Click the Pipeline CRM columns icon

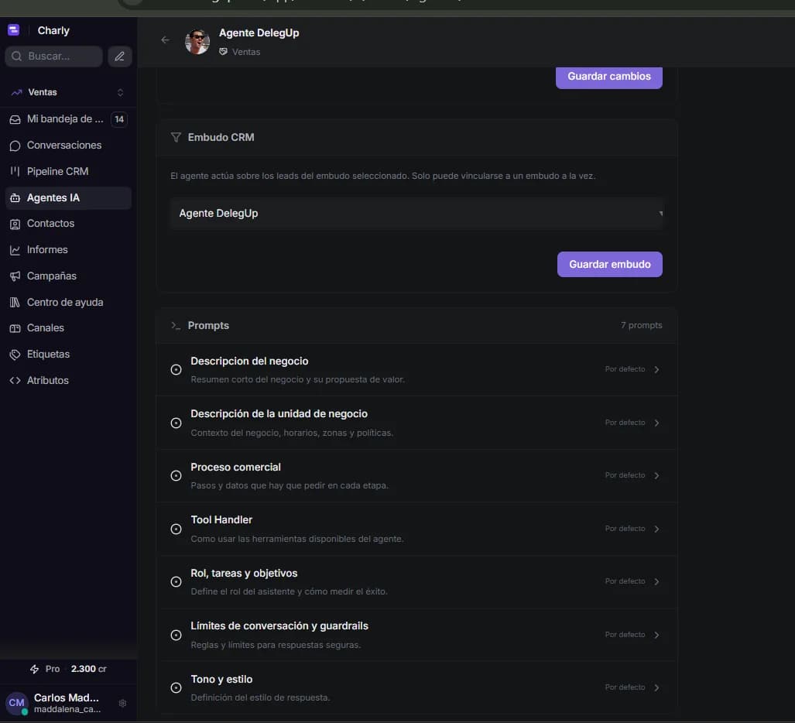pyautogui.click(x=15, y=171)
